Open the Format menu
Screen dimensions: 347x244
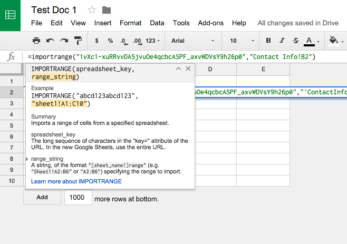pos(131,23)
